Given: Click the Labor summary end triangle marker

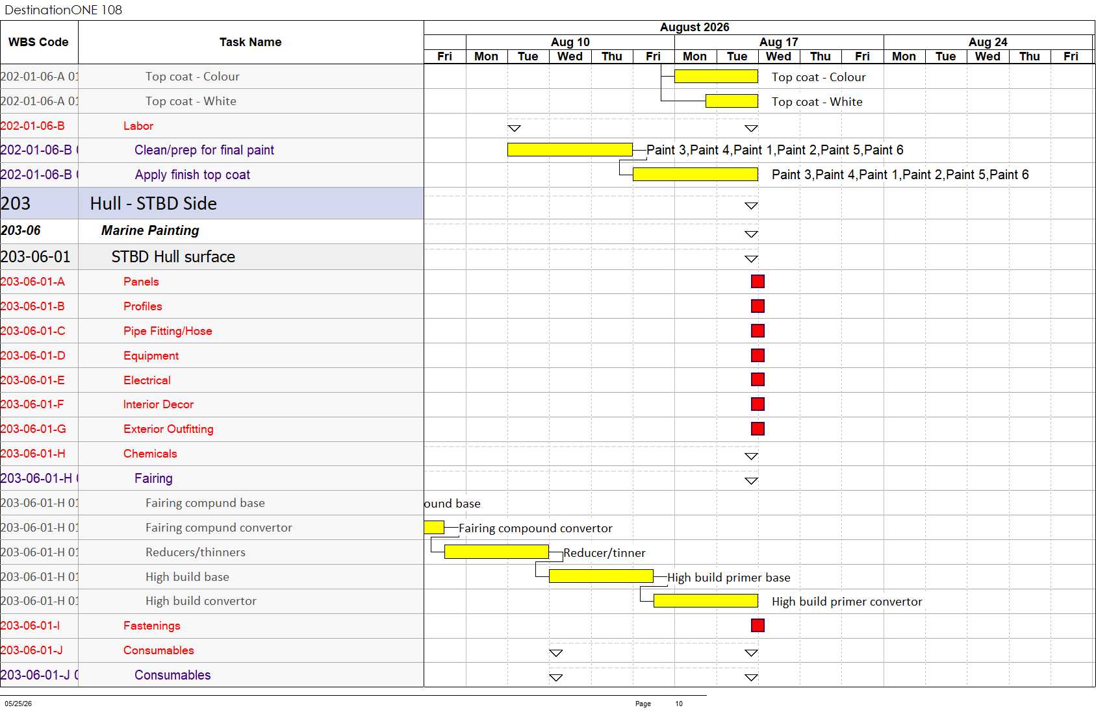Looking at the screenshot, I should pos(751,129).
